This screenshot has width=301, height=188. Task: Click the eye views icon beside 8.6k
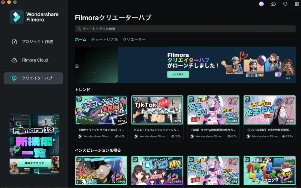(x=229, y=136)
